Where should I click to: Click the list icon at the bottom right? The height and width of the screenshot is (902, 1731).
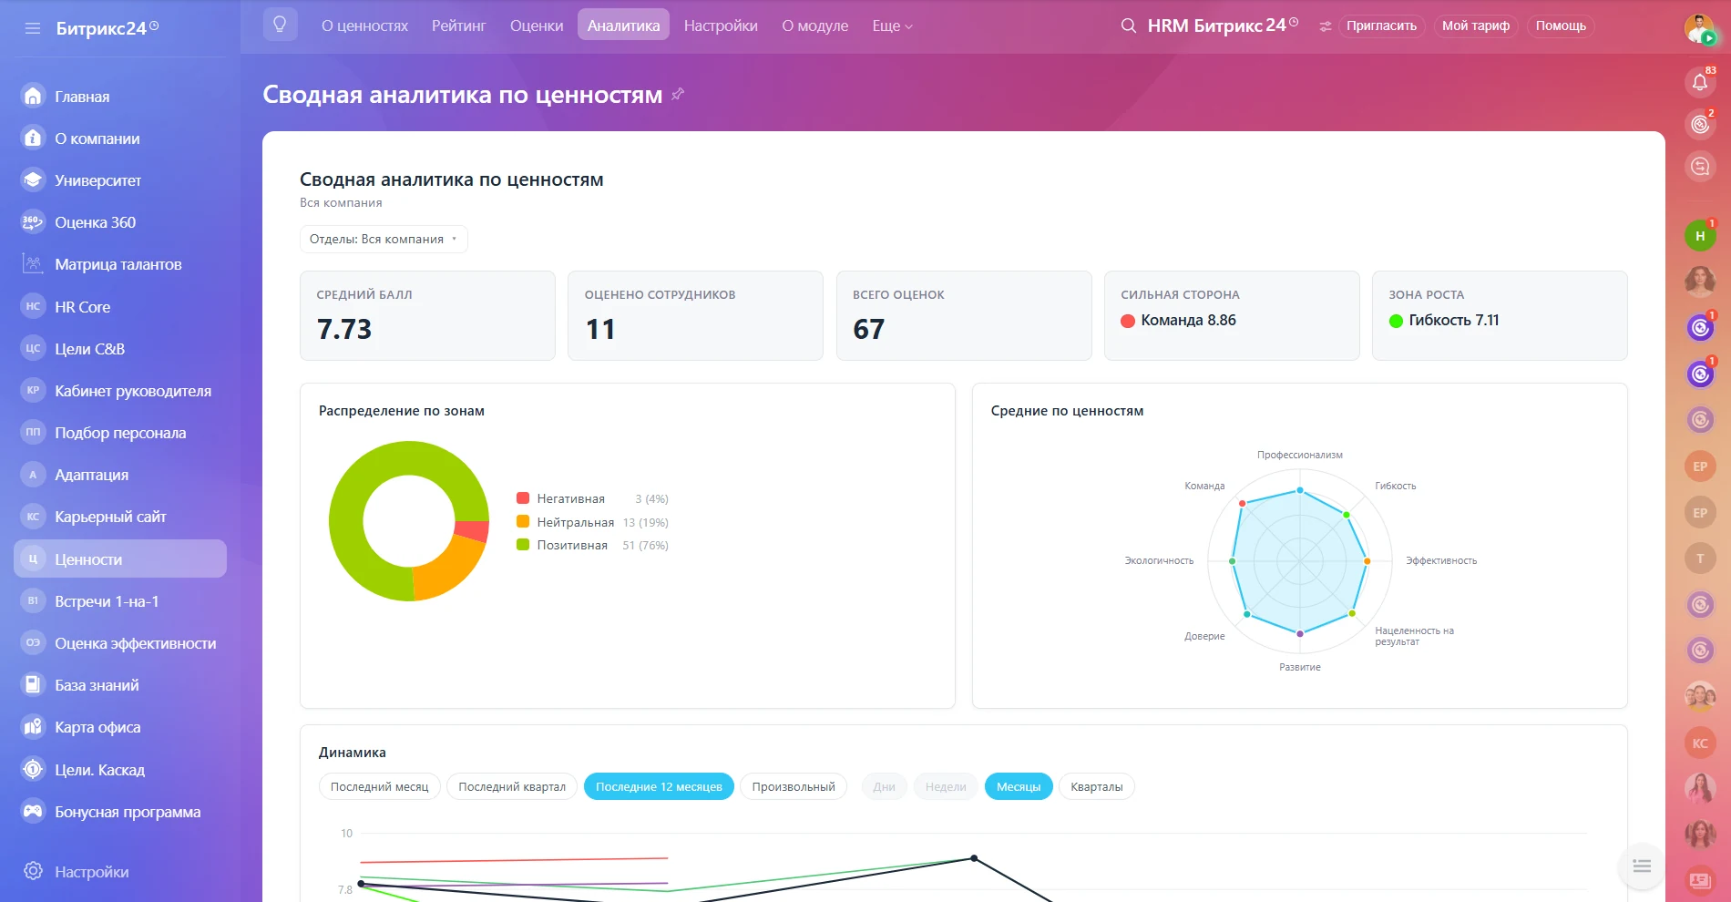[1642, 866]
